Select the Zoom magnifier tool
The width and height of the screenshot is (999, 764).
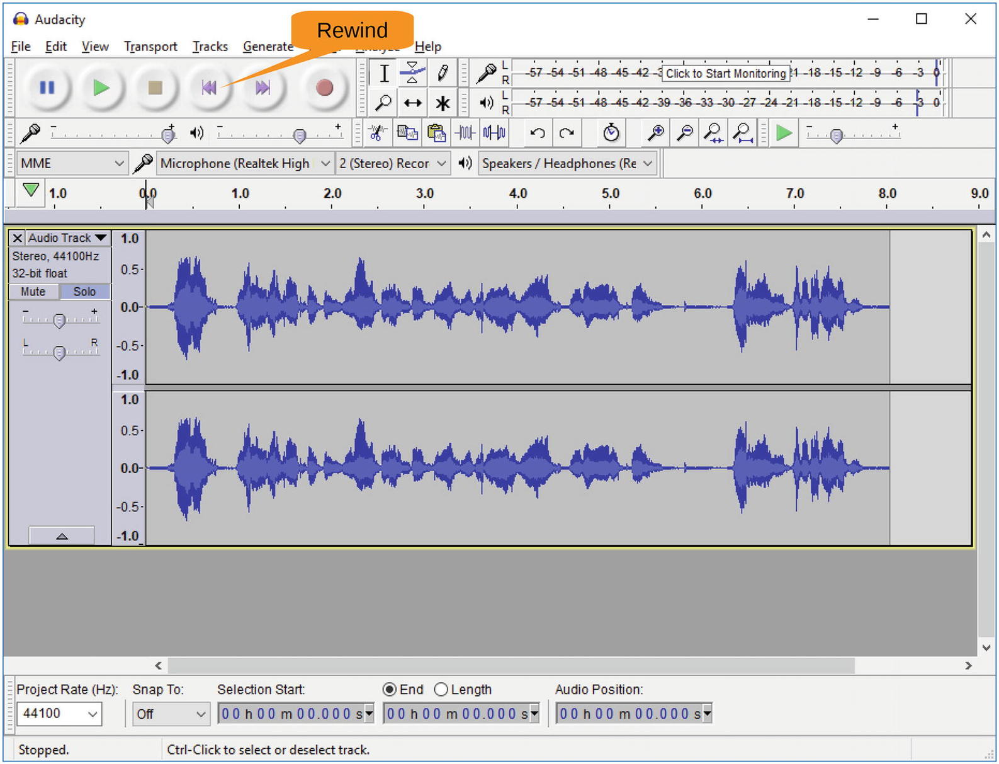(x=383, y=102)
